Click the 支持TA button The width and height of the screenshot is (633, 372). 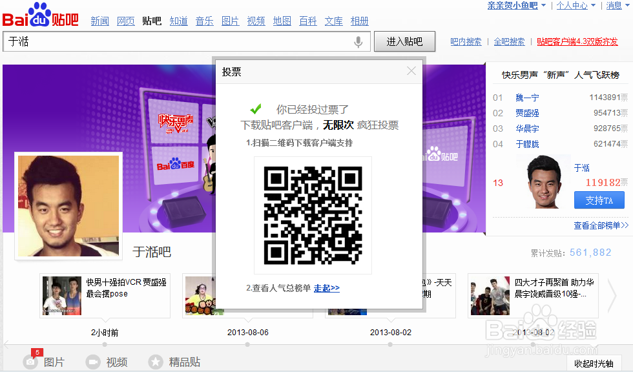[x=599, y=200]
